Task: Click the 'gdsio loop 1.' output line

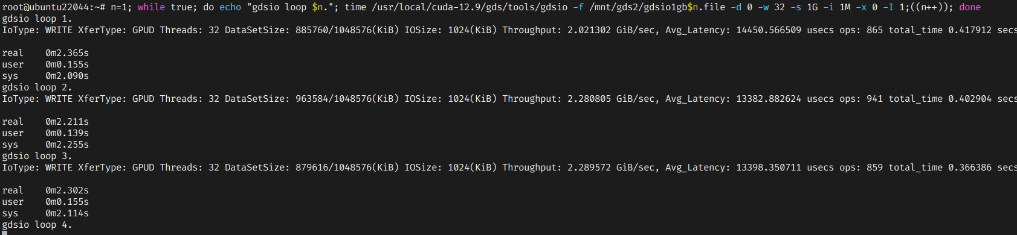Action: pos(37,19)
